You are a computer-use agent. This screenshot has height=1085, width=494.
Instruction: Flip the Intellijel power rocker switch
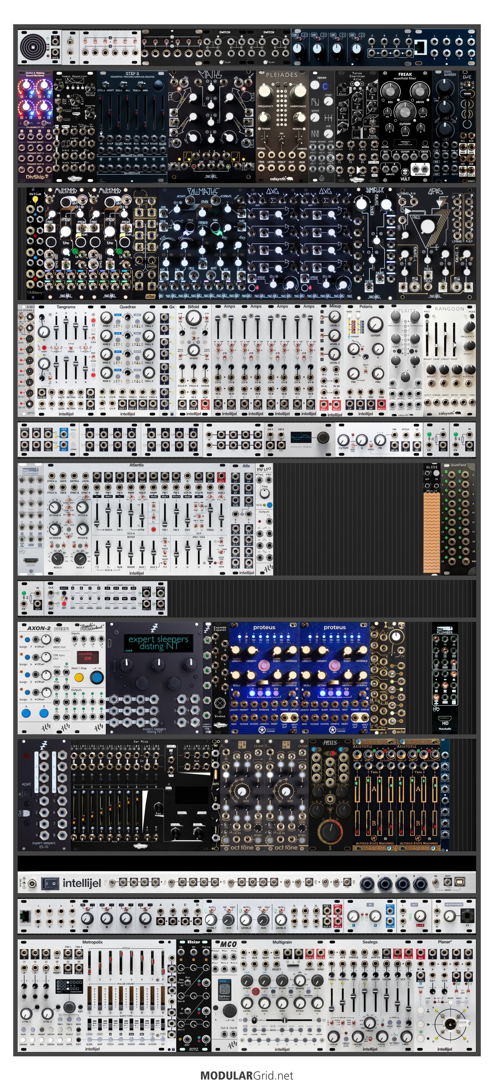(50, 883)
